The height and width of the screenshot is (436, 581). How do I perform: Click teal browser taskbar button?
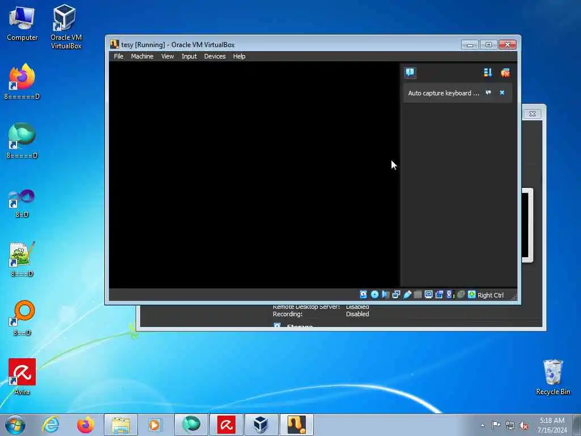pos(191,425)
